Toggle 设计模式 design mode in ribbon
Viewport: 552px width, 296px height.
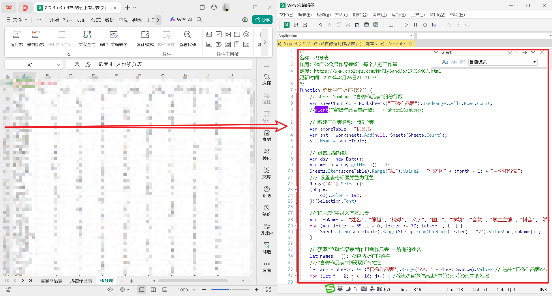[145, 38]
